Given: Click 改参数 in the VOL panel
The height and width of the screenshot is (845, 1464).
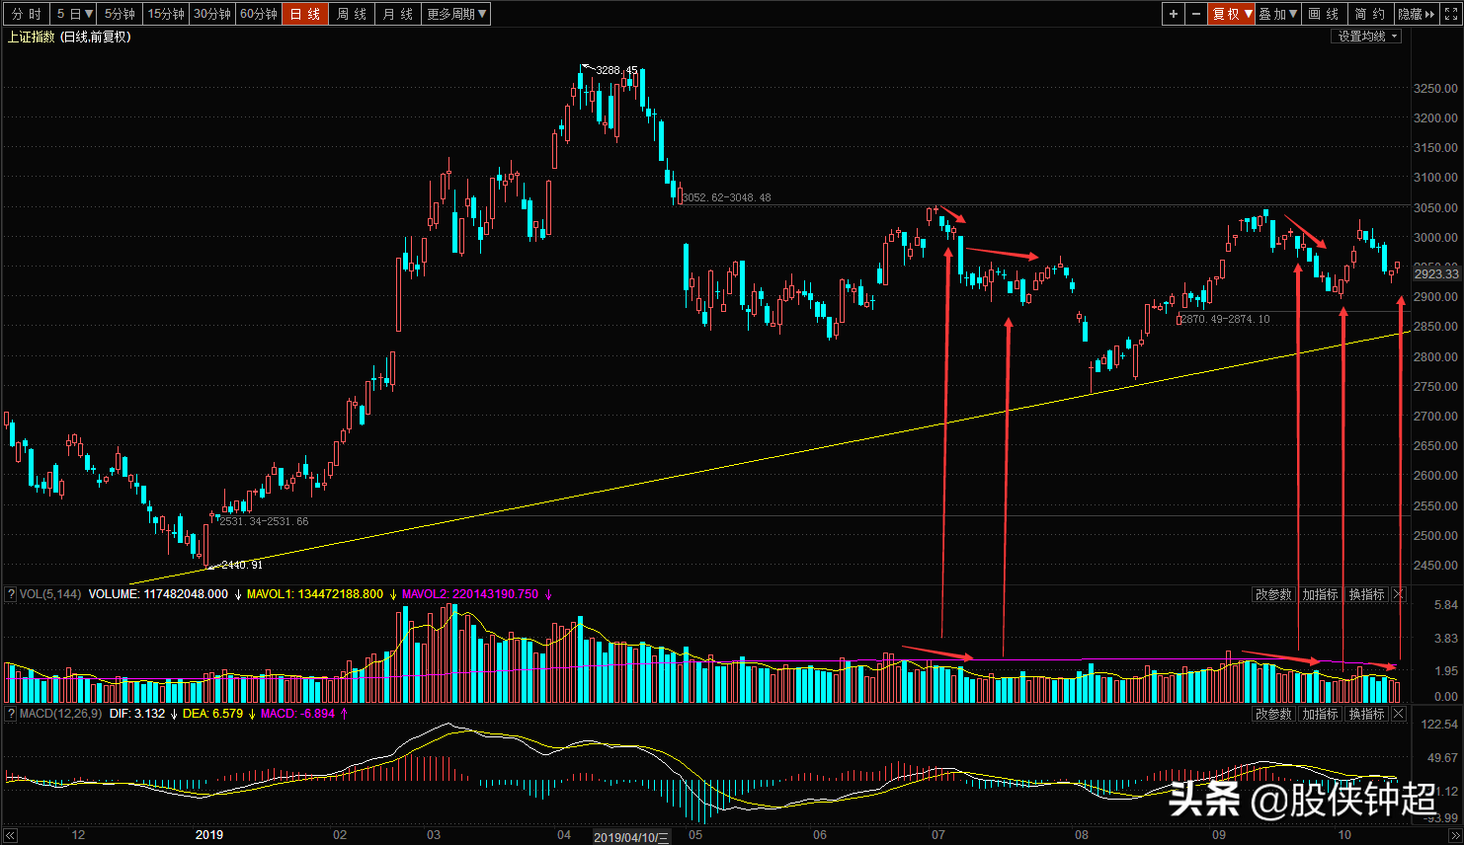Looking at the screenshot, I should click(1274, 594).
